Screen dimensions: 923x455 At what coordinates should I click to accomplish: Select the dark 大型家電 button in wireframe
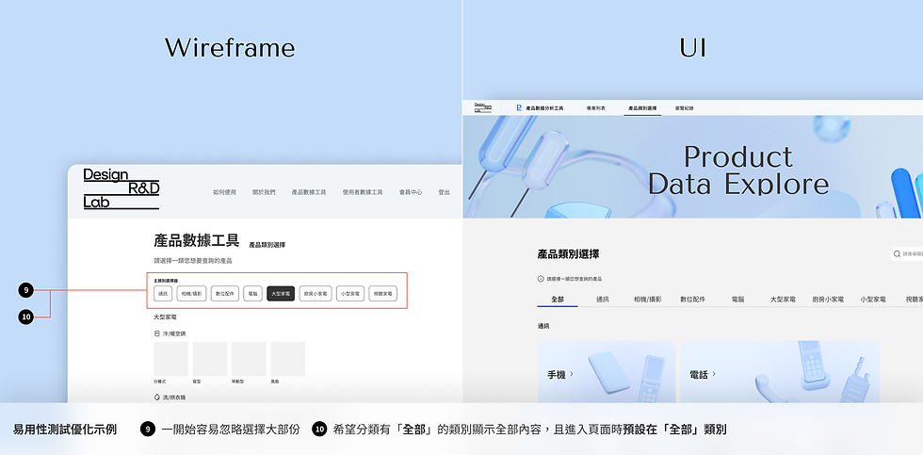tap(281, 294)
